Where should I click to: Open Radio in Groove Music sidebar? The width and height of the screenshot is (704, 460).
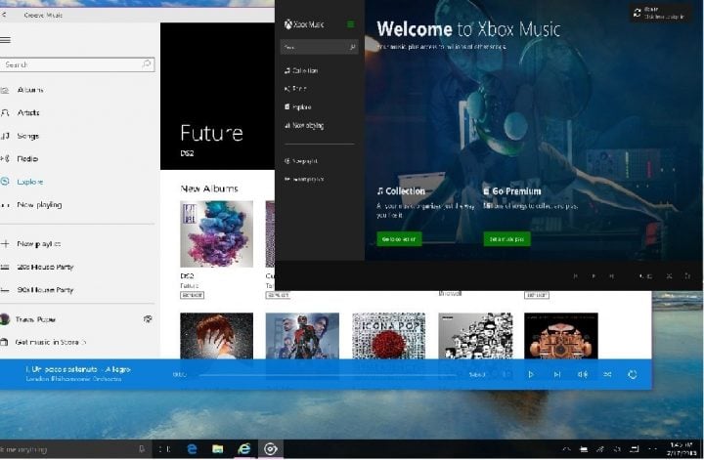tap(27, 159)
